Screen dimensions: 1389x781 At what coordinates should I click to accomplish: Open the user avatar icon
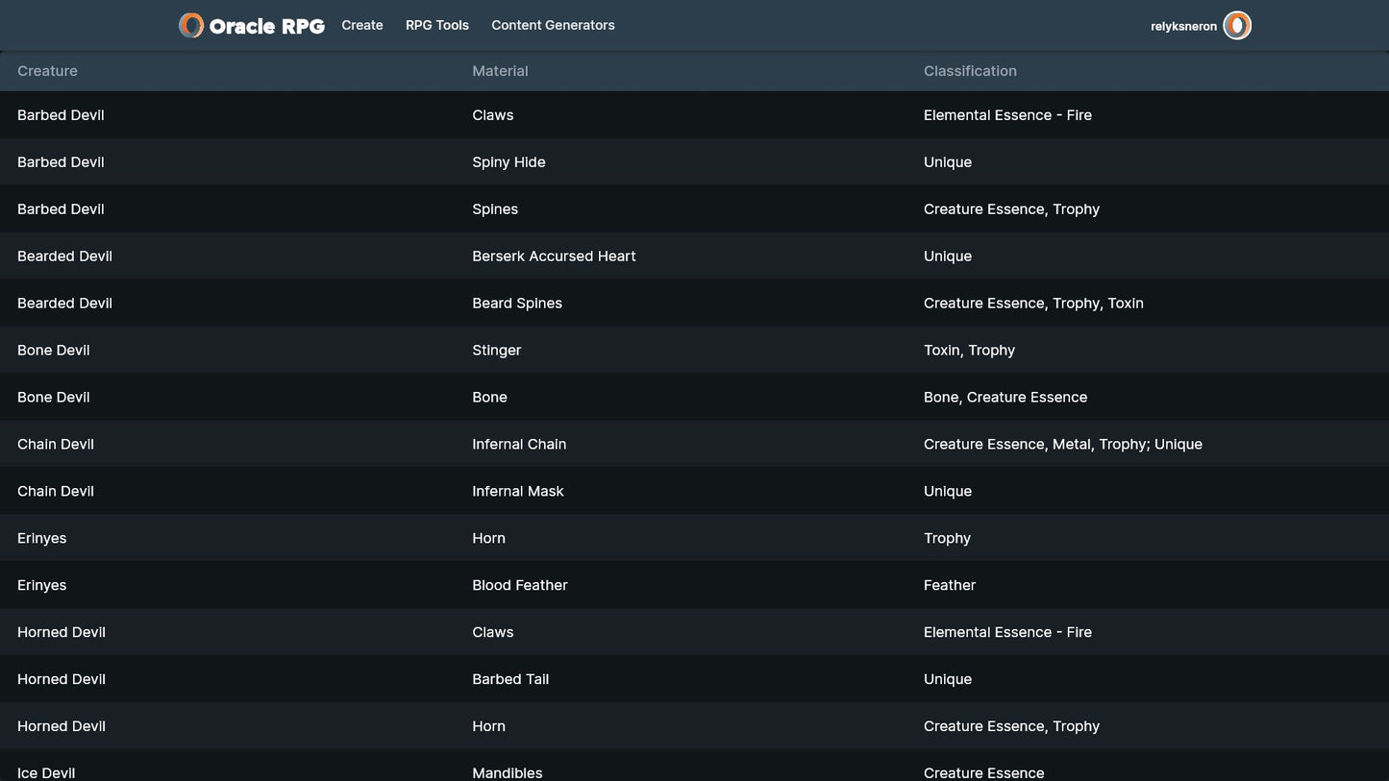1237,26
